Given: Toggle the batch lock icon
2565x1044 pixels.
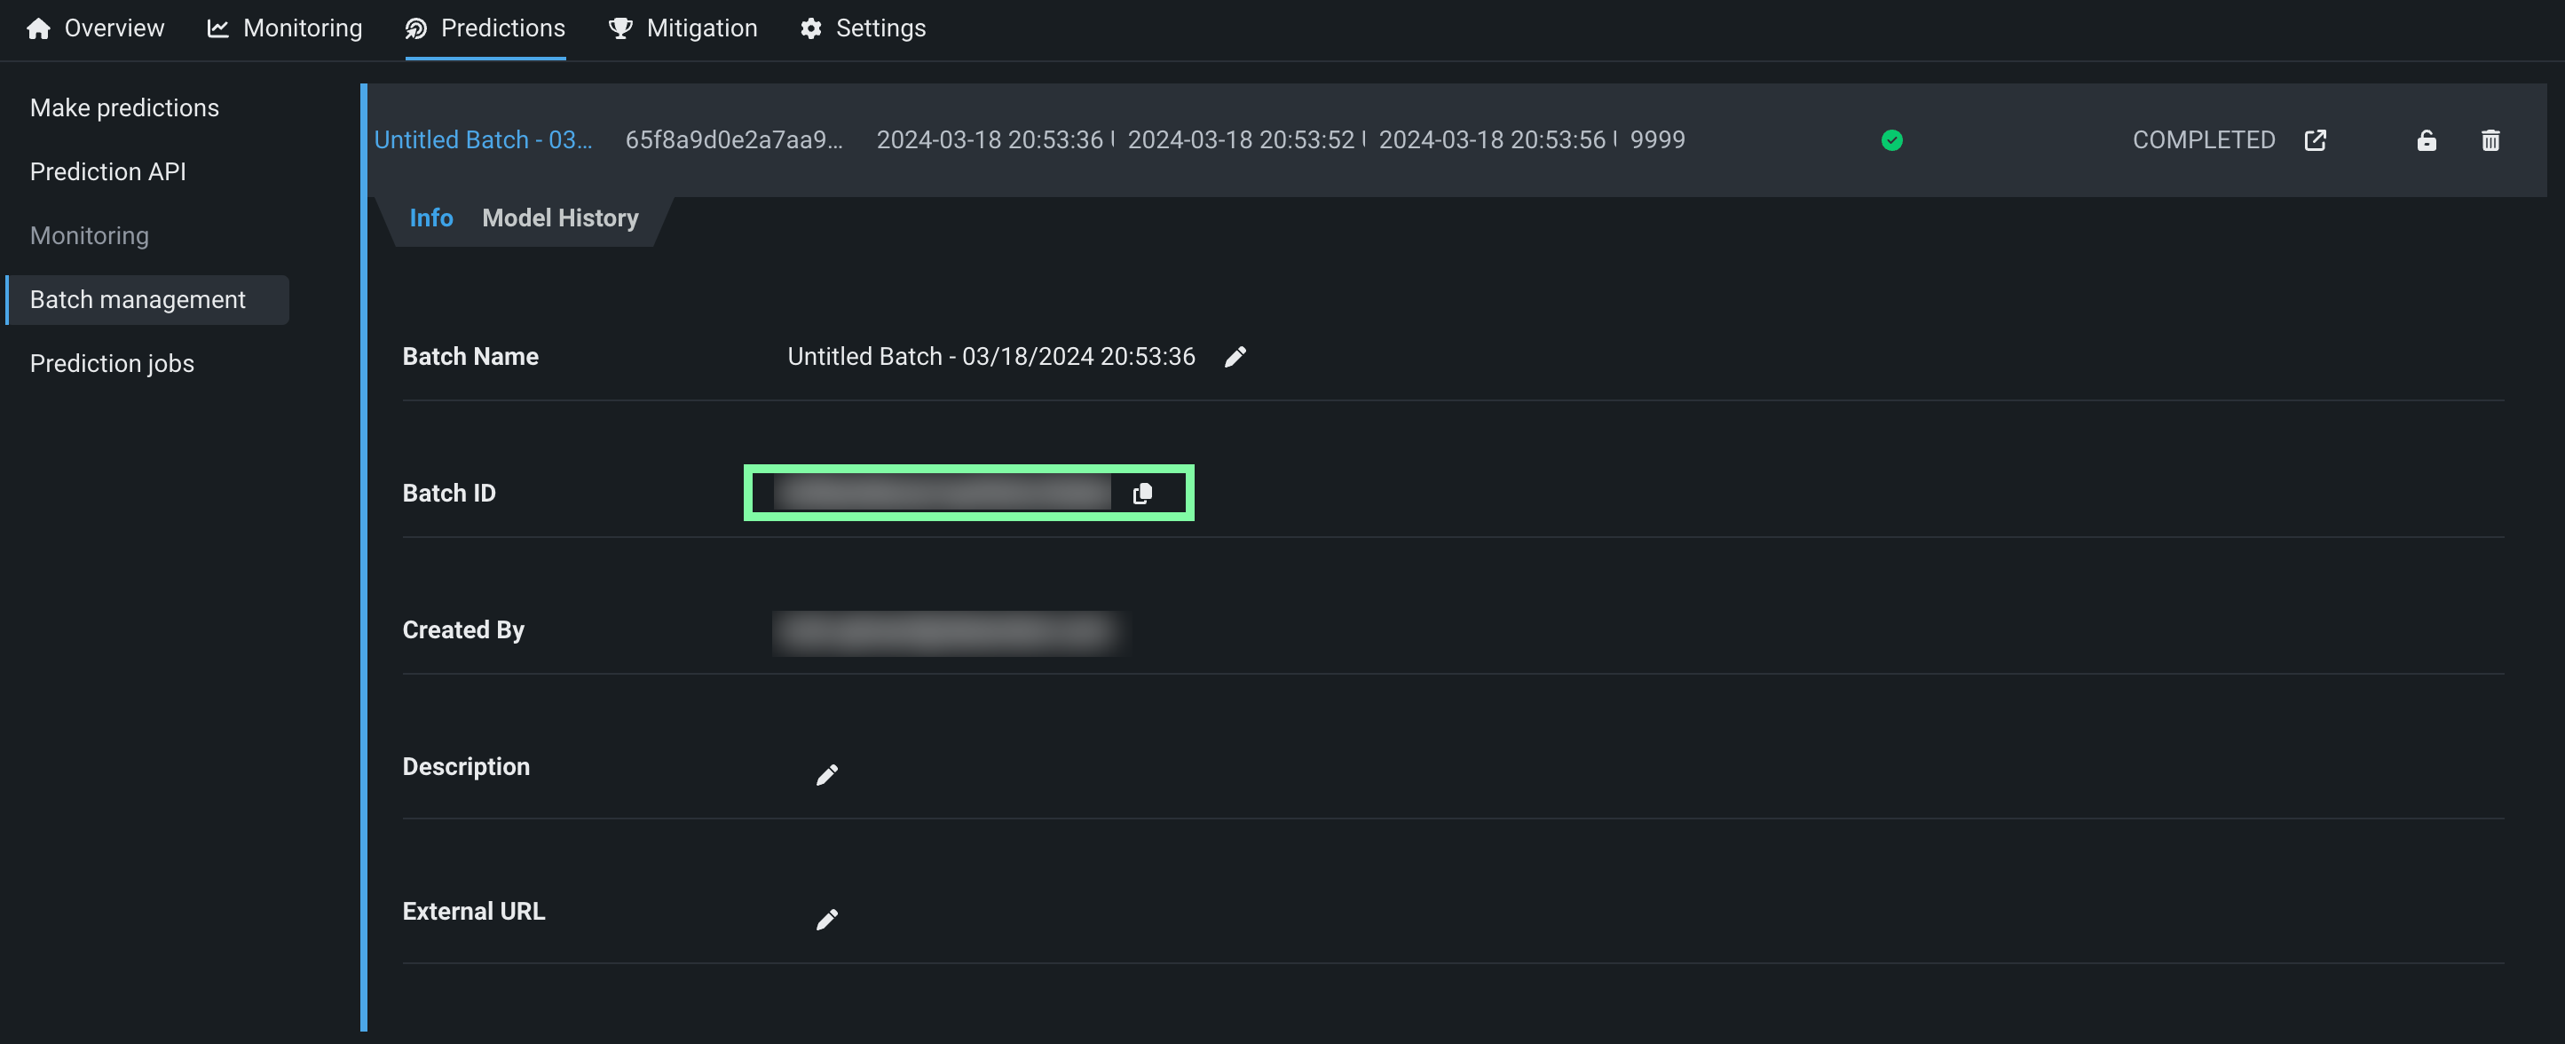Looking at the screenshot, I should pyautogui.click(x=2426, y=140).
